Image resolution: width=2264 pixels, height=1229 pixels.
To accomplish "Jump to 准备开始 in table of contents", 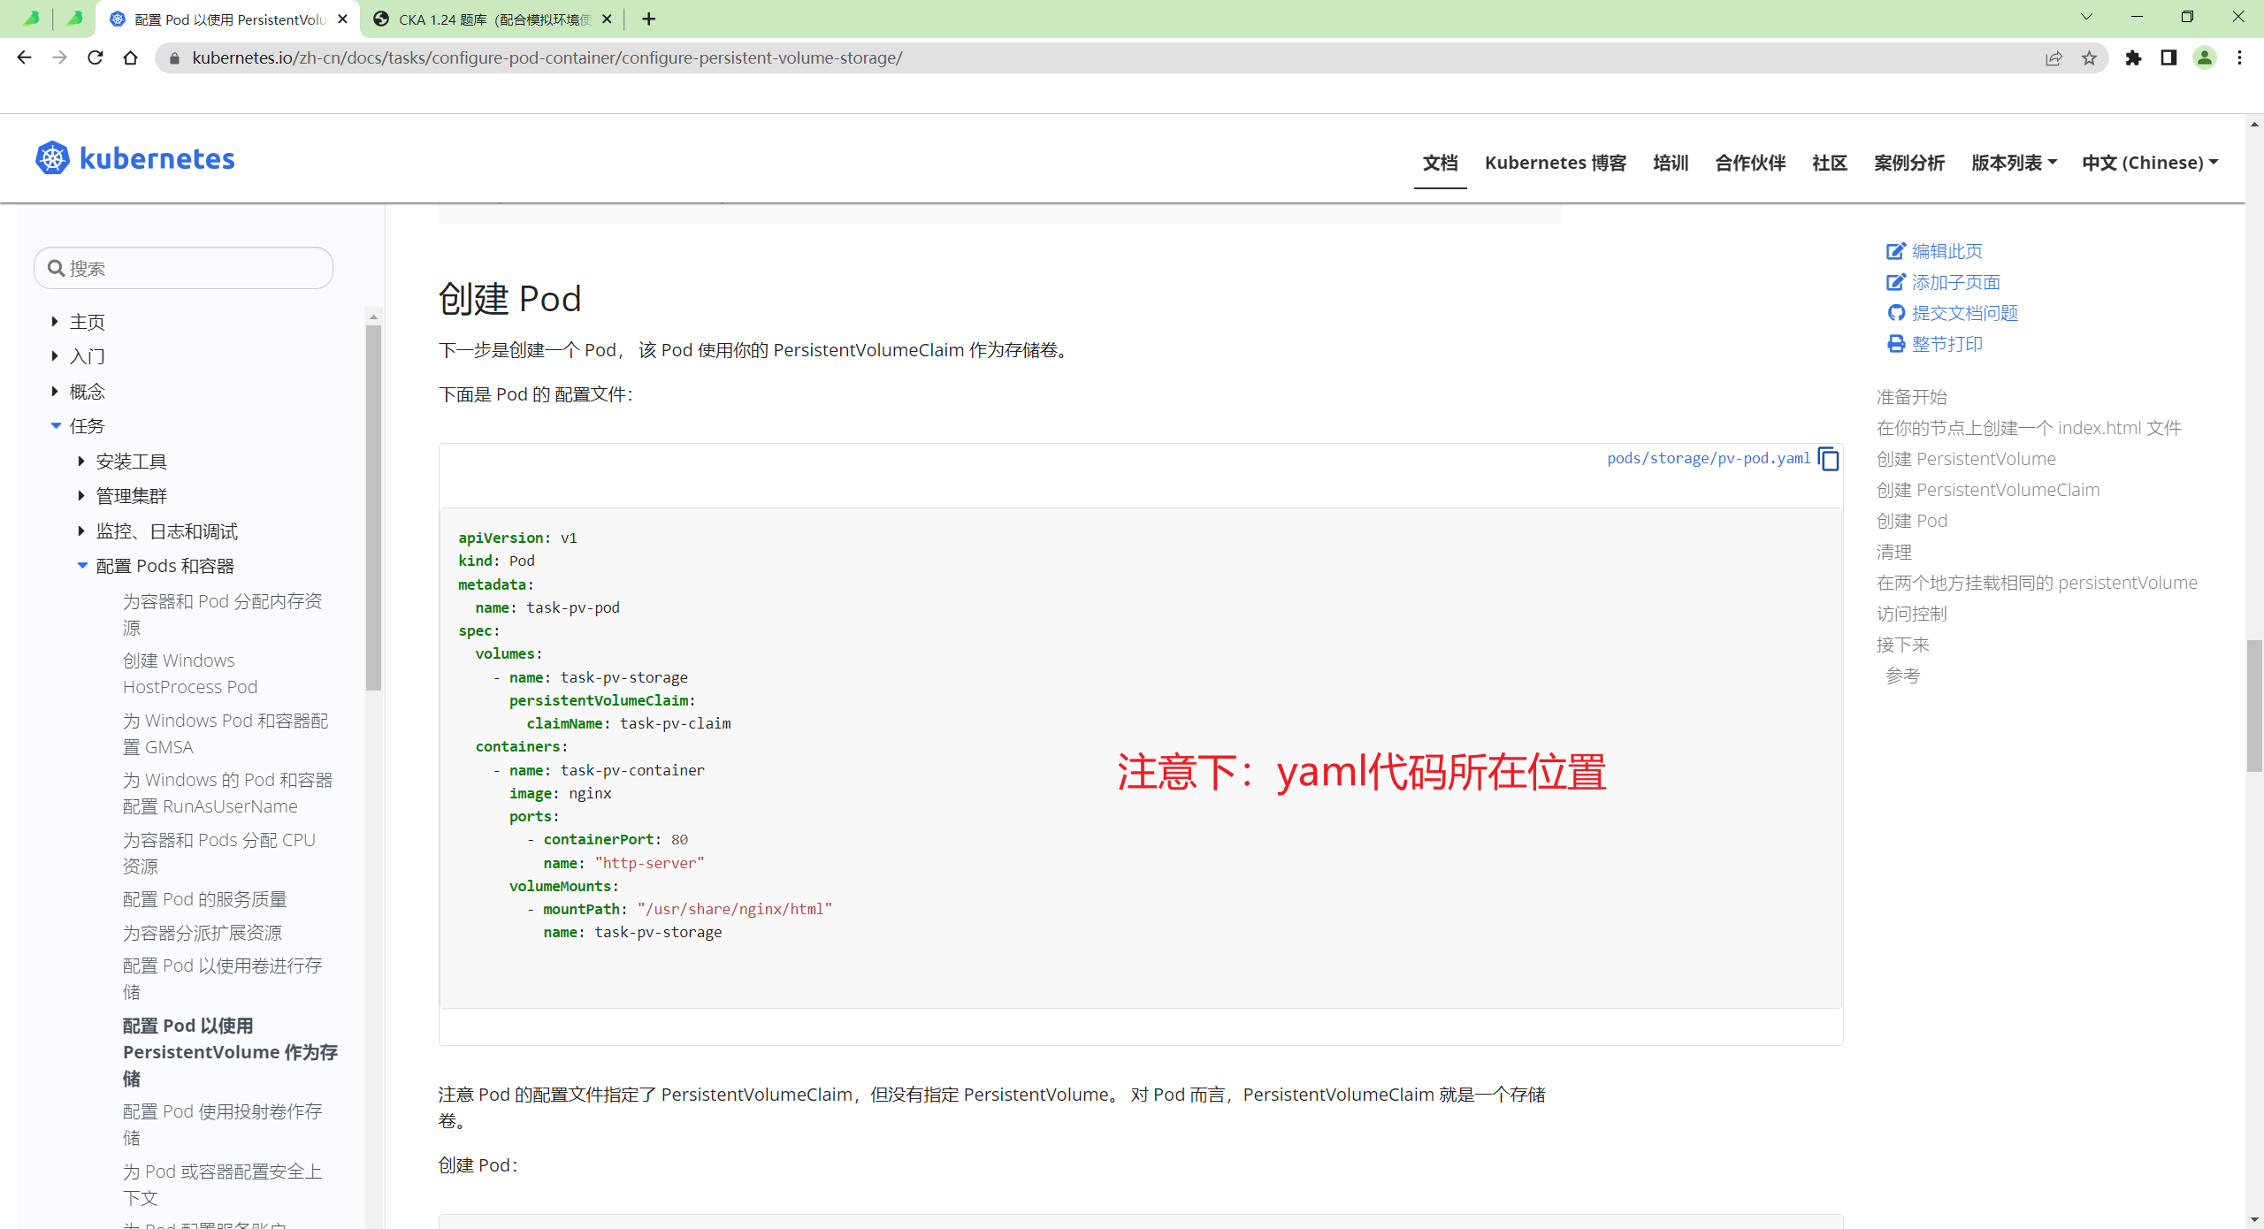I will point(1912,397).
